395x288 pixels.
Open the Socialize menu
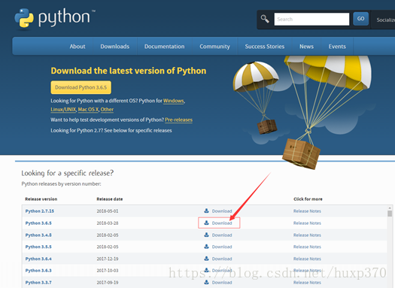385,20
